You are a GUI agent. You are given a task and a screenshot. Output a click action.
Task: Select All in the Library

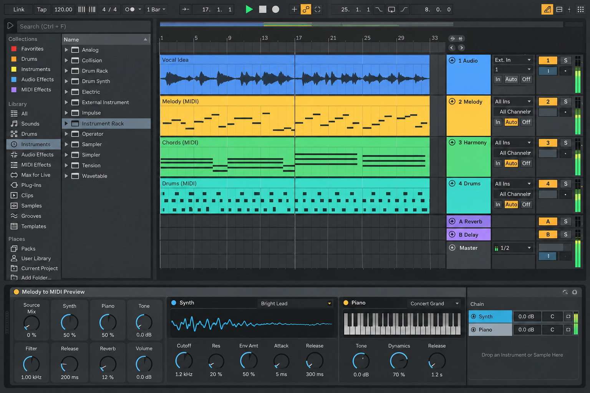[x=24, y=114]
